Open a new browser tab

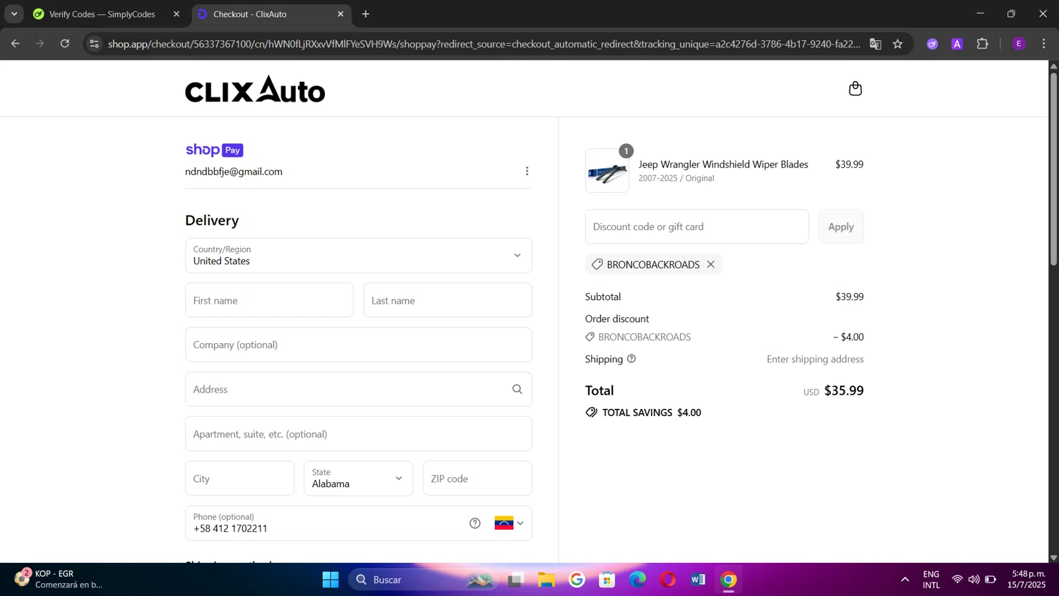(366, 14)
